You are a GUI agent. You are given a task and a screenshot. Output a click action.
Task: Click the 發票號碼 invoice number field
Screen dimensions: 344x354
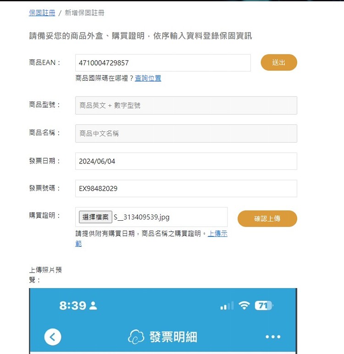[186, 189]
